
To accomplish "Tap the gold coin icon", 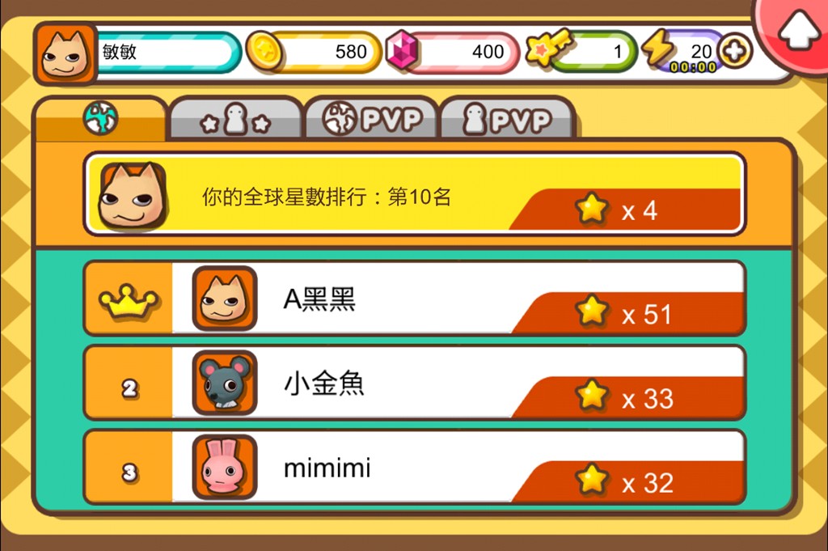I will point(264,51).
